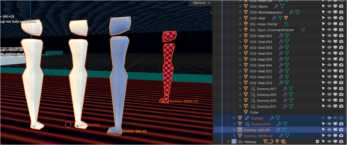Click the orange object icon of 01S-Seat.003

[x=246, y=48]
